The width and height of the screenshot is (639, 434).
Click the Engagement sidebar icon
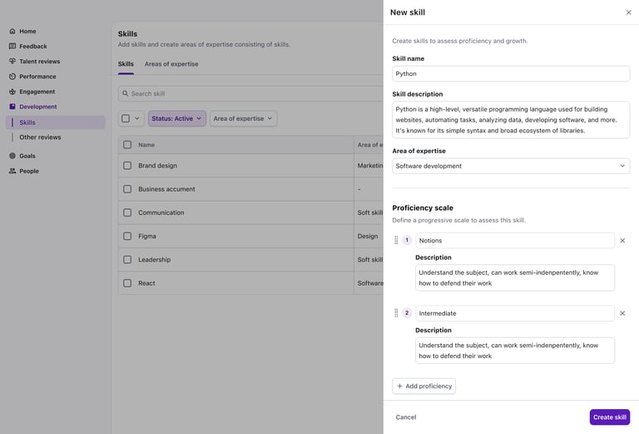12,92
